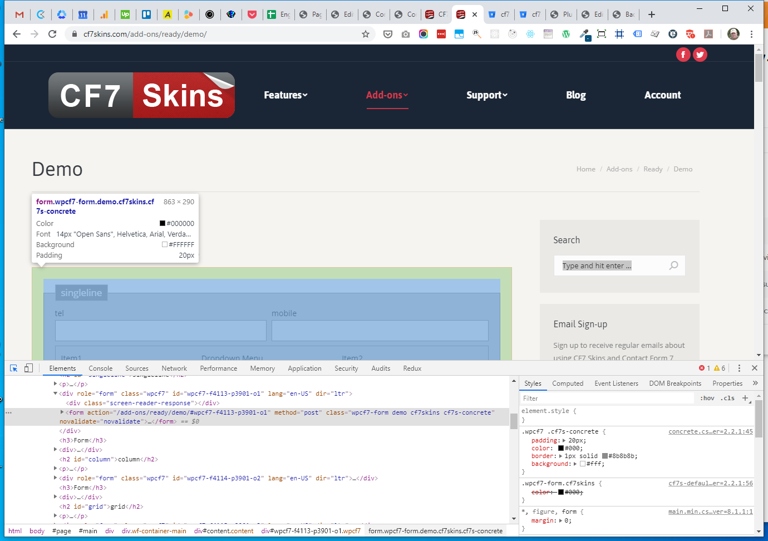The image size is (768, 541).
Task: Open the Twitter social icon
Action: pyautogui.click(x=700, y=55)
